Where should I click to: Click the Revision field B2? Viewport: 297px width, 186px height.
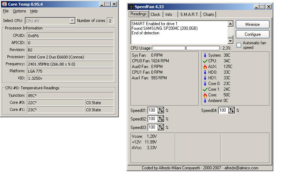pyautogui.click(x=70, y=50)
